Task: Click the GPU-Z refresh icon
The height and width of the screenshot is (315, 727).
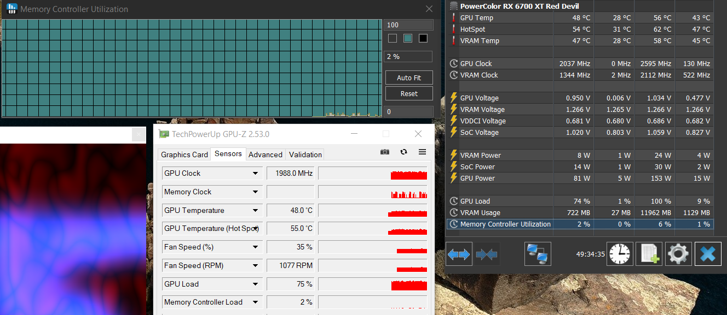Action: 403,152
